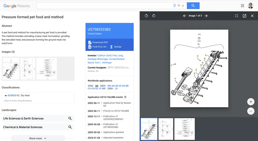Open help icon beside application events

125,97
